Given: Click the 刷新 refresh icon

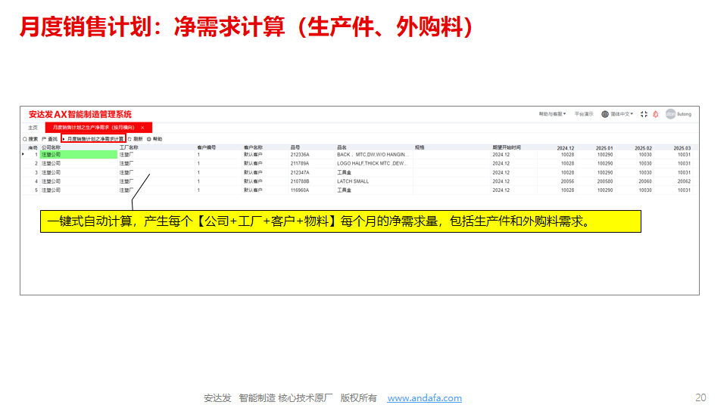Looking at the screenshot, I should point(130,139).
